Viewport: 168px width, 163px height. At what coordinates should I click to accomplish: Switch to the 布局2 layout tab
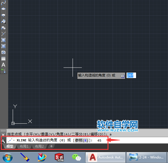(x=39, y=146)
